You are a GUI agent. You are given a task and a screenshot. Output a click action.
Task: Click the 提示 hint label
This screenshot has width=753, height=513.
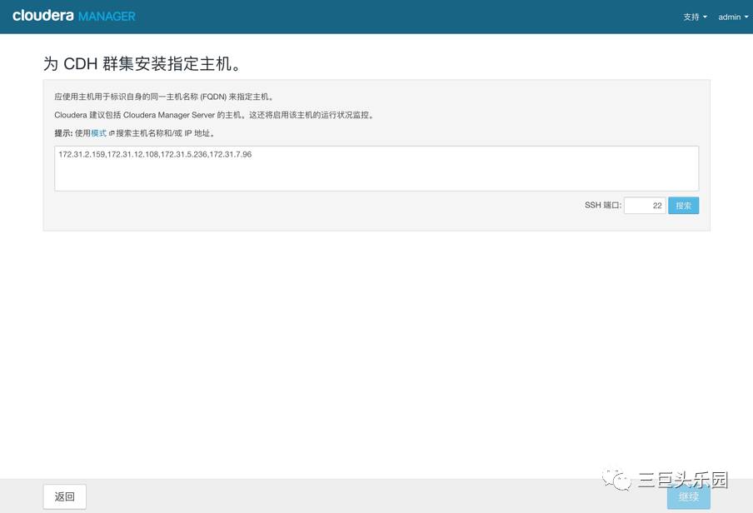point(63,133)
